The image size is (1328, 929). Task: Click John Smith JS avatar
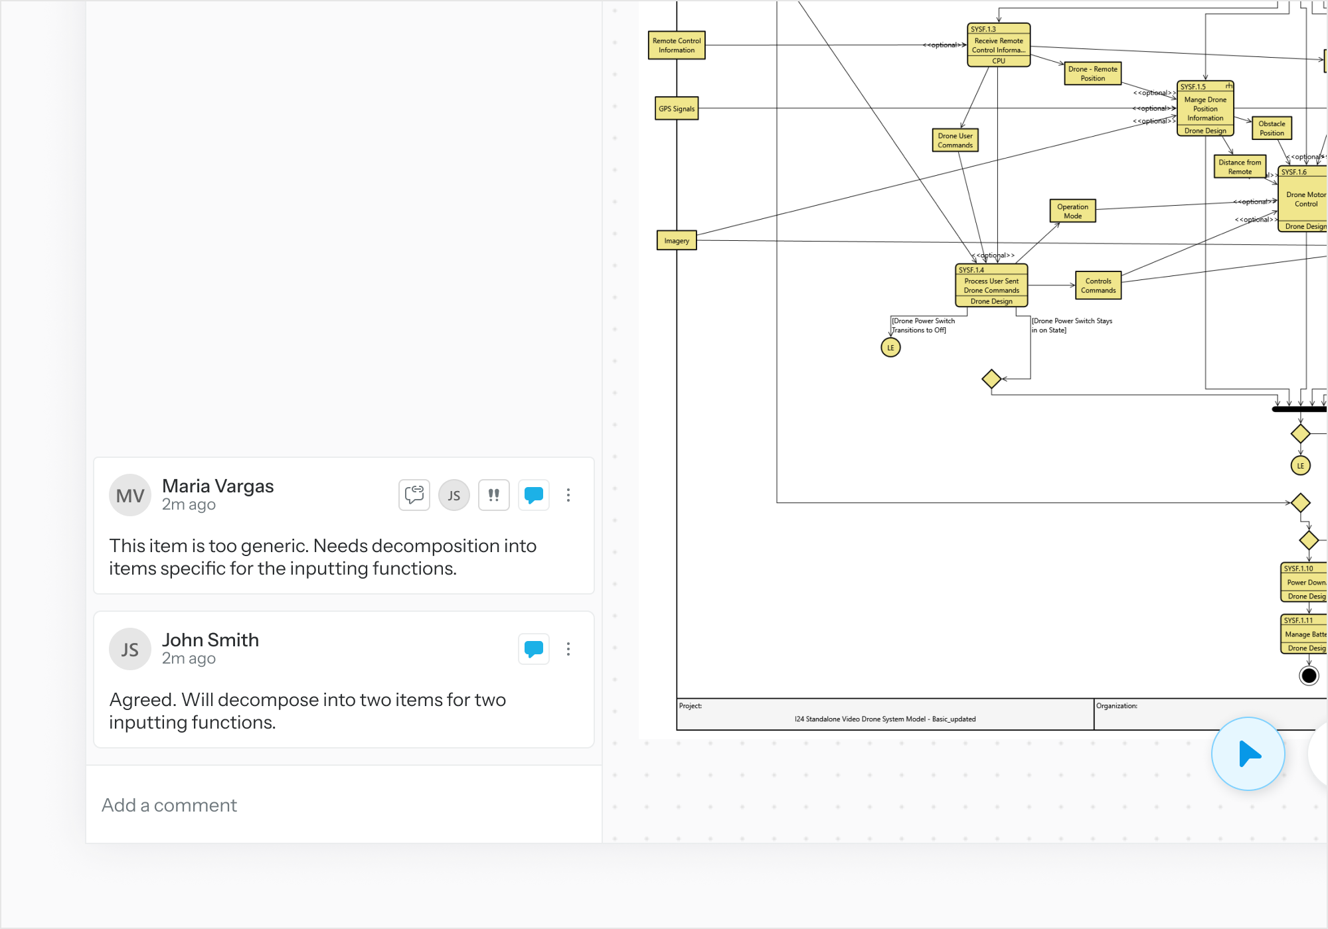[130, 649]
